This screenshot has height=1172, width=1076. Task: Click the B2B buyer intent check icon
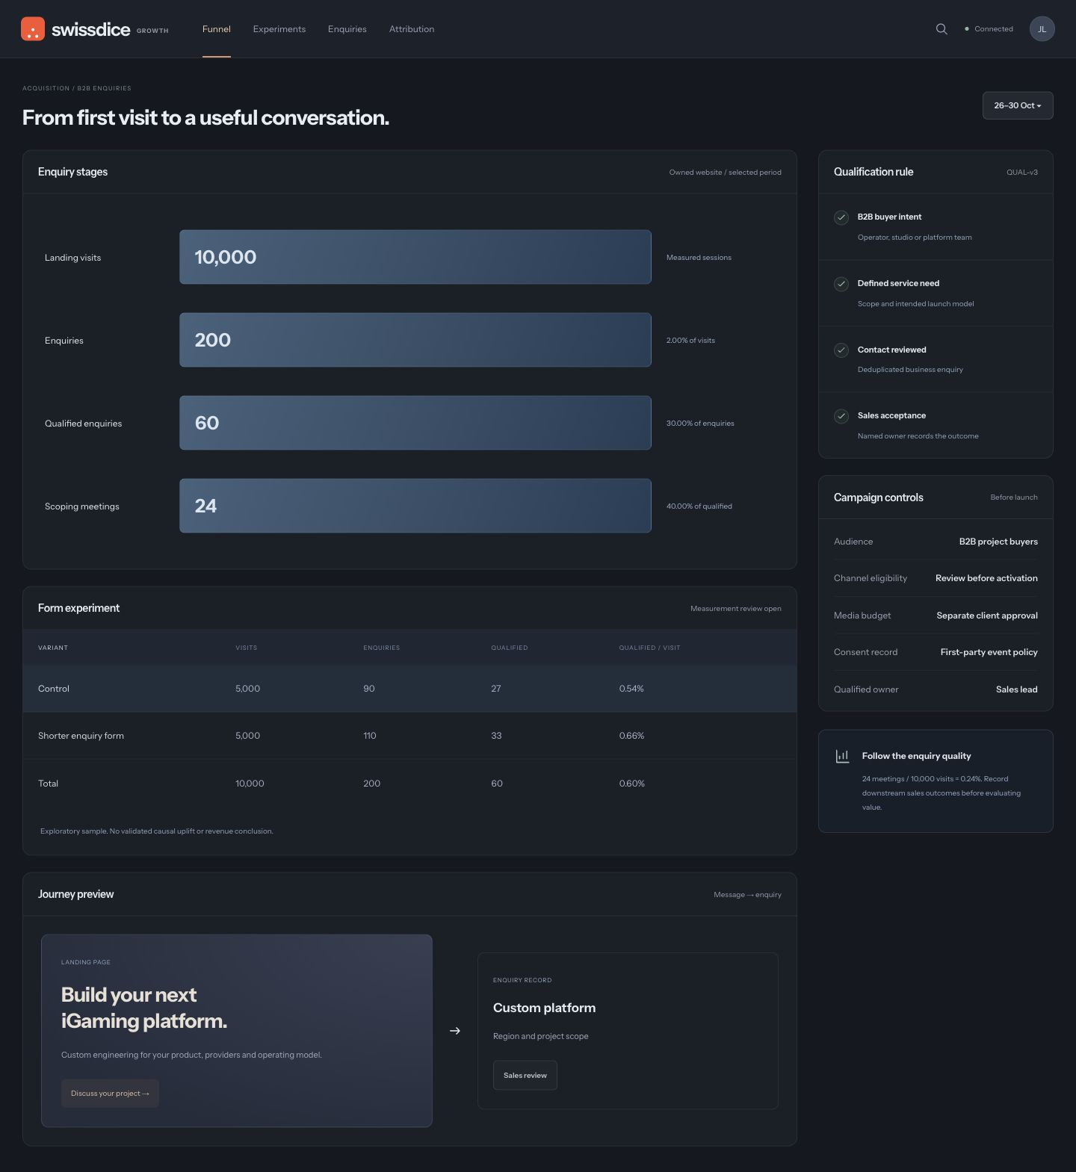(841, 217)
